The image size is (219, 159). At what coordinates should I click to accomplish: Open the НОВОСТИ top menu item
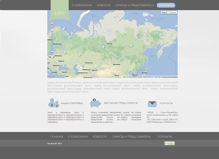[x=104, y=5]
